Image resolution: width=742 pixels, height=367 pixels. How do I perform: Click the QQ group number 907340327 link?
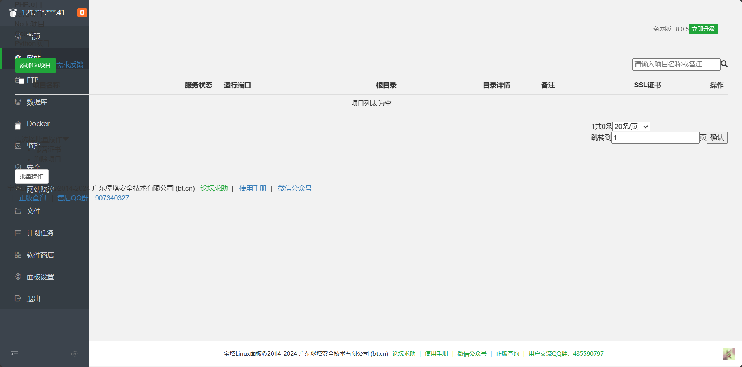pyautogui.click(x=112, y=198)
